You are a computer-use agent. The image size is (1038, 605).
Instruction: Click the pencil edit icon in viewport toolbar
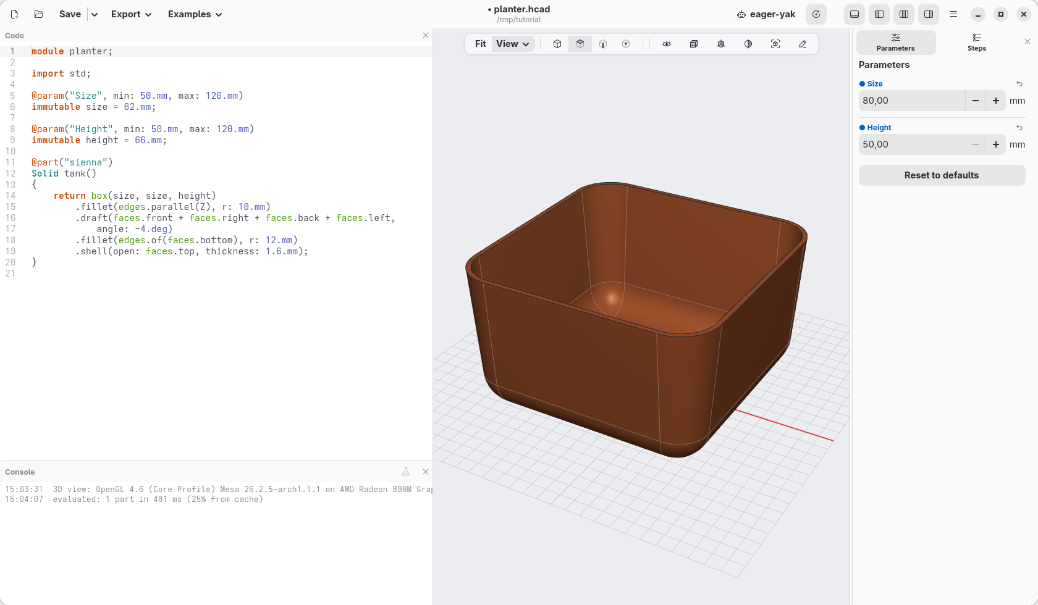[x=803, y=44]
